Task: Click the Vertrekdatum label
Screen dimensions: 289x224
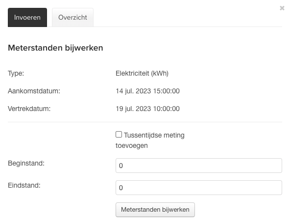Action: pos(29,109)
